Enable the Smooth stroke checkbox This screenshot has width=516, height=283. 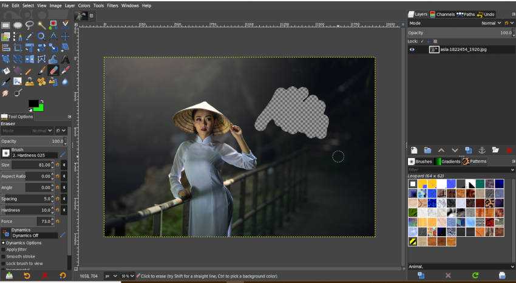tap(3, 256)
